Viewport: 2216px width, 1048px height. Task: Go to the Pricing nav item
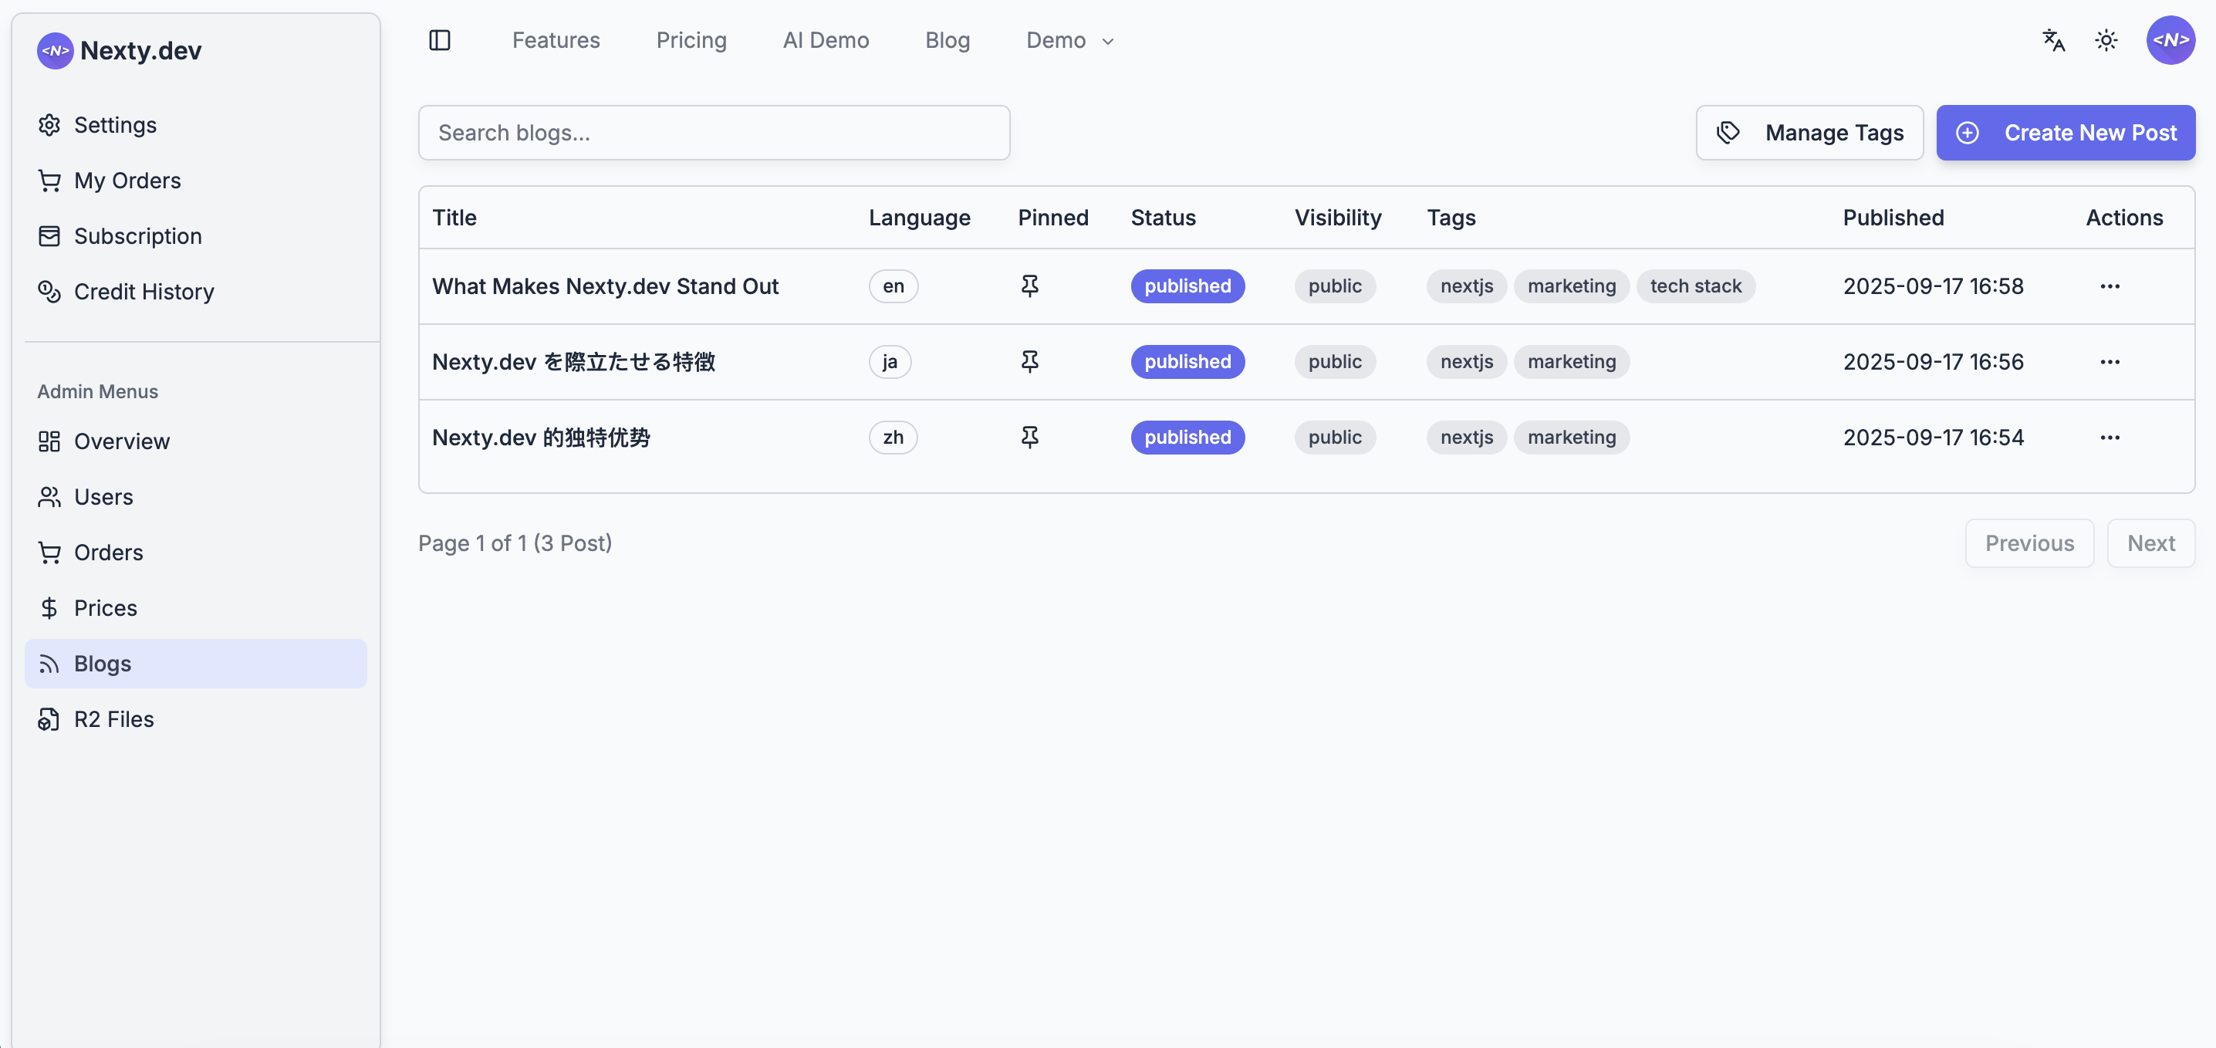pos(691,40)
